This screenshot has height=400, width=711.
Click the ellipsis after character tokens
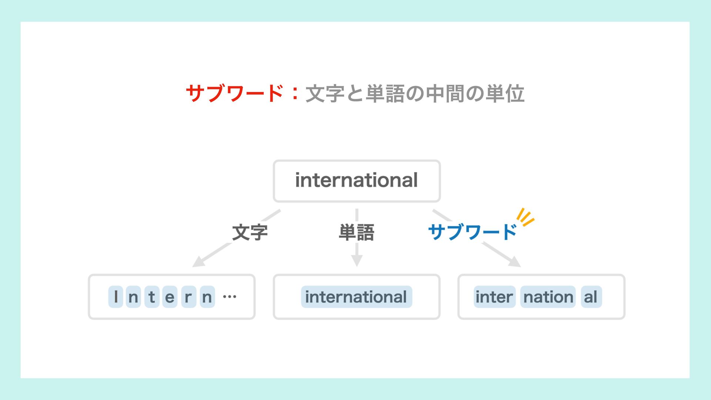[x=230, y=297]
